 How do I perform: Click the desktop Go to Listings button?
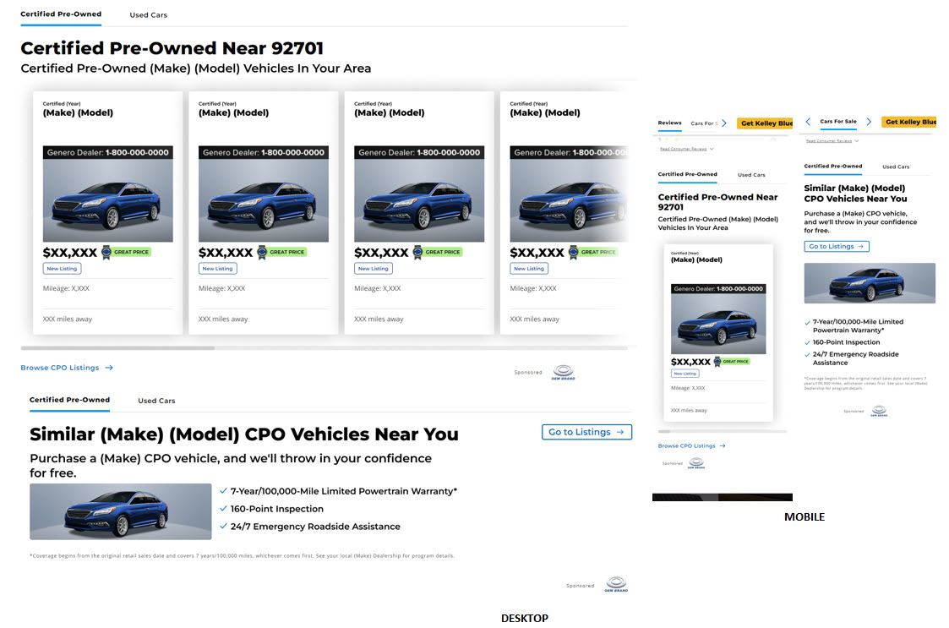[586, 432]
